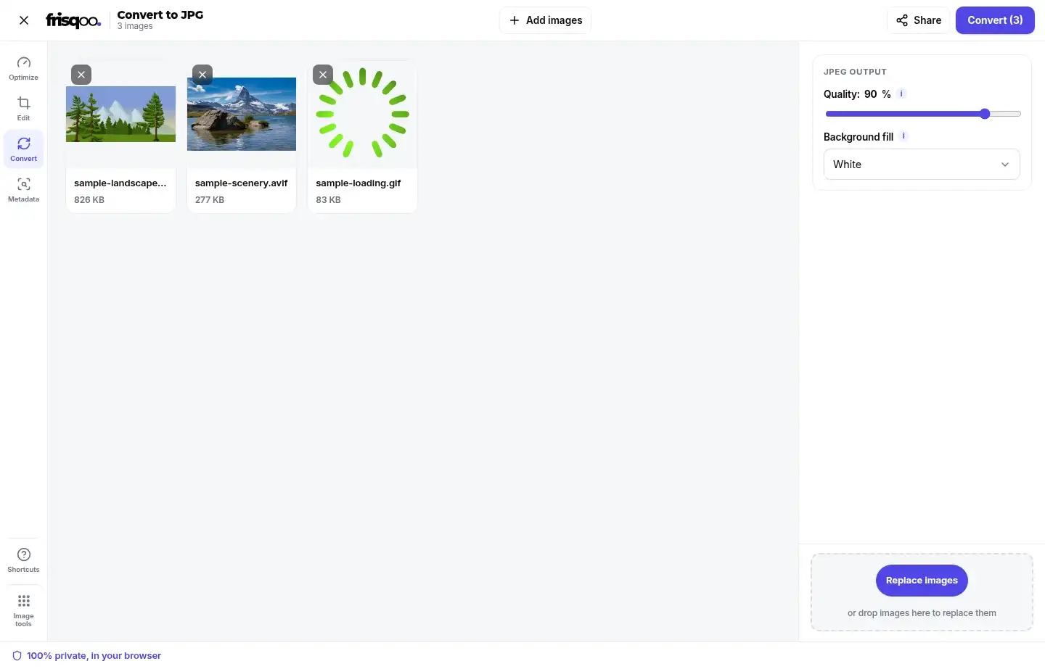
Task: Open the Metadata tool
Action: pyautogui.click(x=24, y=190)
